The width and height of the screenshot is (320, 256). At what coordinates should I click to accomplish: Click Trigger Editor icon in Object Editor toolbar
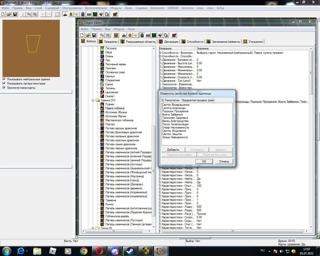click(130, 35)
